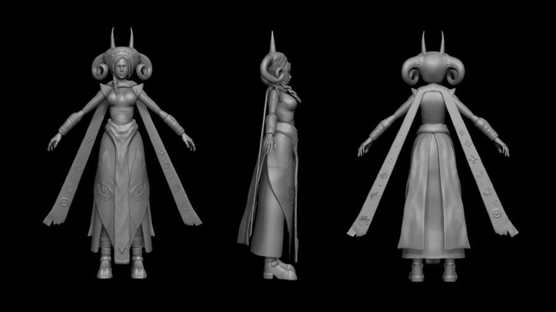Select the waist belt on back-view figure
The image size is (556, 312).
coord(432,129)
